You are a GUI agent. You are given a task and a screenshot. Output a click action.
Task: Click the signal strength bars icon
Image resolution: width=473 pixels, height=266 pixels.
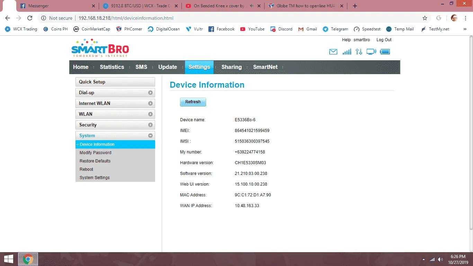[x=347, y=52]
